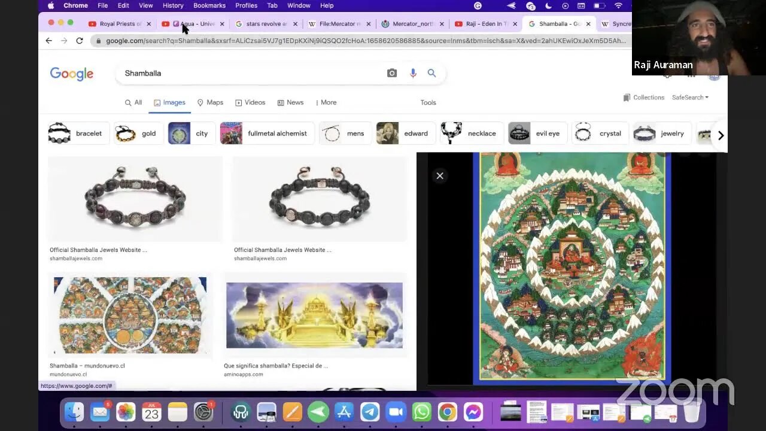Open Calendar from the Dock
The image size is (766, 431).
point(151,412)
